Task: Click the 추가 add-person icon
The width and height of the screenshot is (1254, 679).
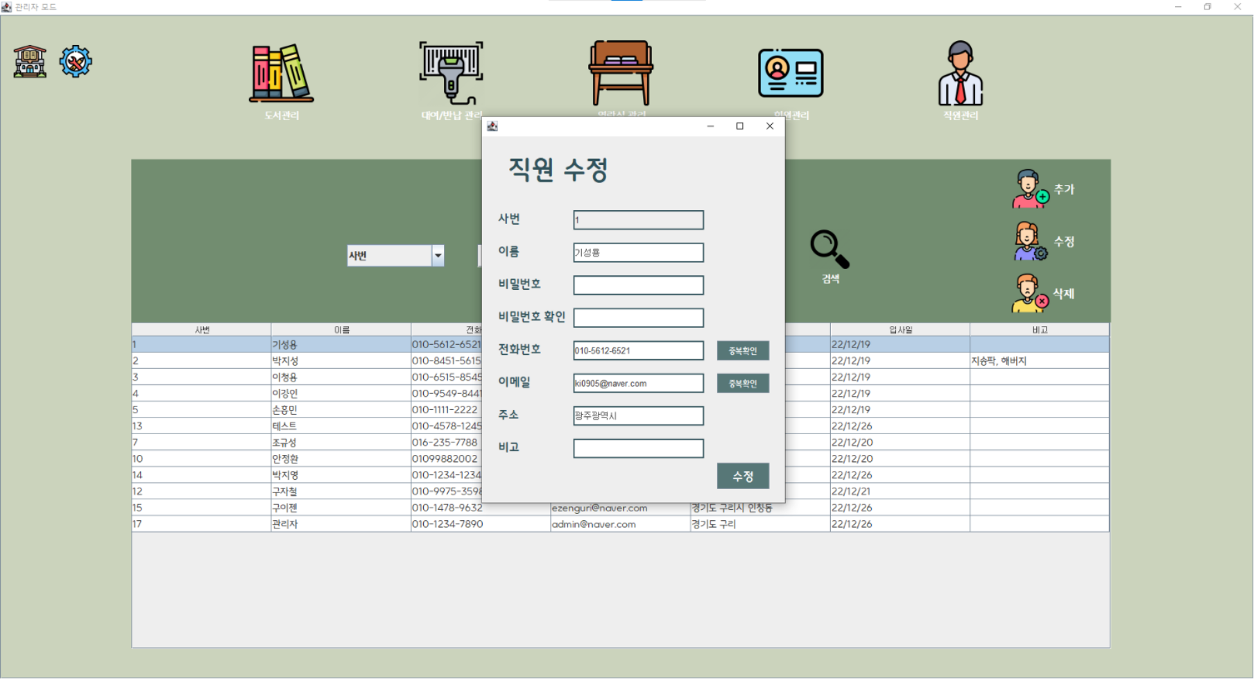Action: (x=1029, y=188)
